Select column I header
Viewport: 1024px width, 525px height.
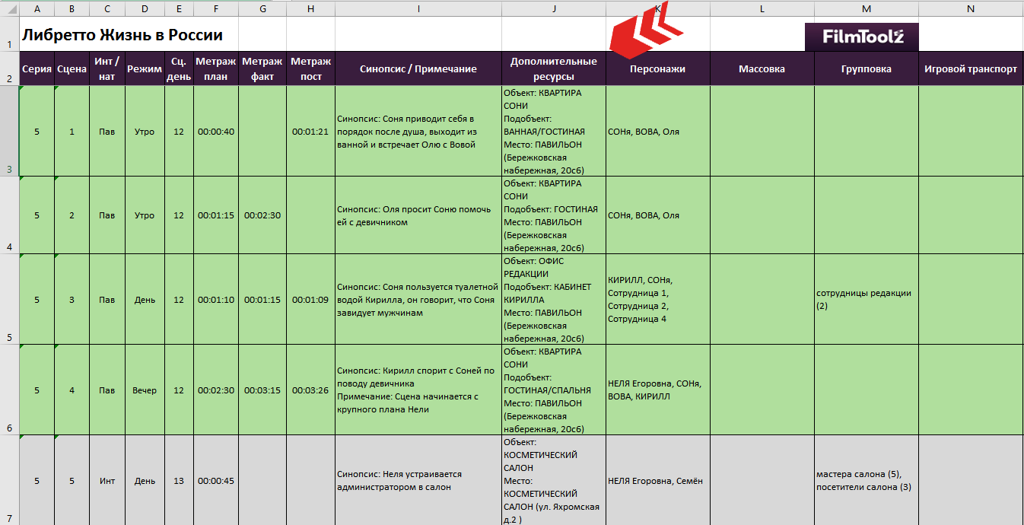418,8
